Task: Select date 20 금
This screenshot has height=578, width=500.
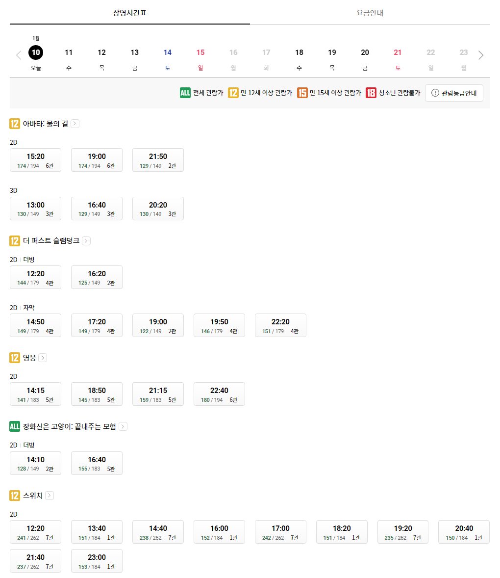Action: click(365, 59)
